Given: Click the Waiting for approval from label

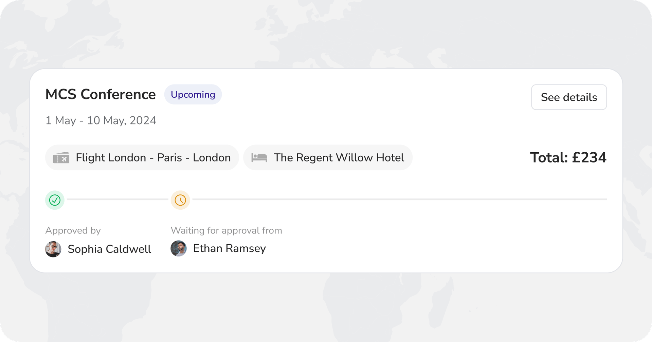Looking at the screenshot, I should 226,231.
